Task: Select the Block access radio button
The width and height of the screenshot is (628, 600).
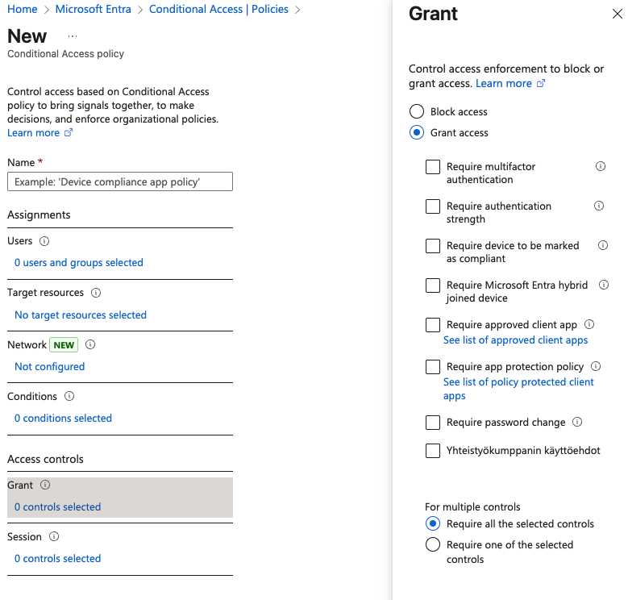Action: [417, 111]
